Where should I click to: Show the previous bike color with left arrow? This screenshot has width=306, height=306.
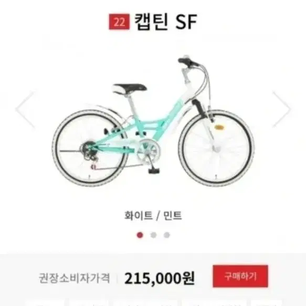(25, 109)
